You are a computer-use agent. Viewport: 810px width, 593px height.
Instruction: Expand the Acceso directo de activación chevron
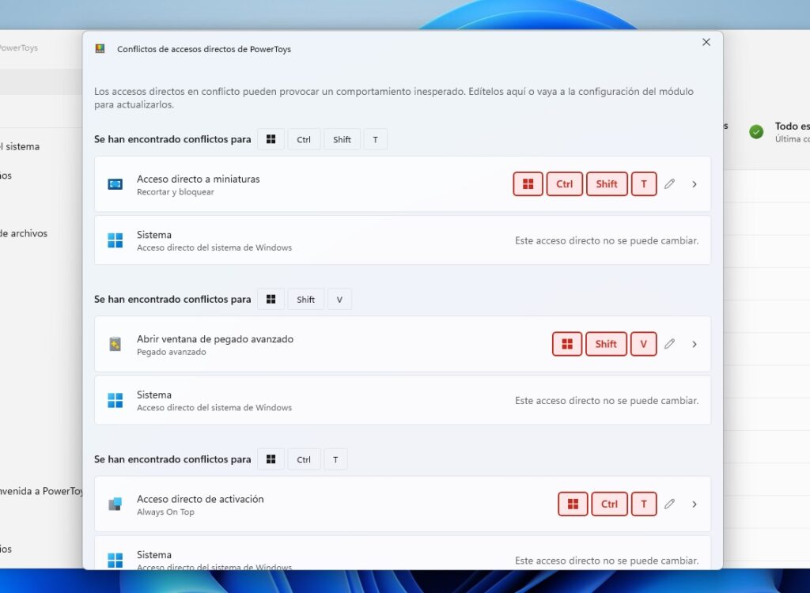point(695,504)
